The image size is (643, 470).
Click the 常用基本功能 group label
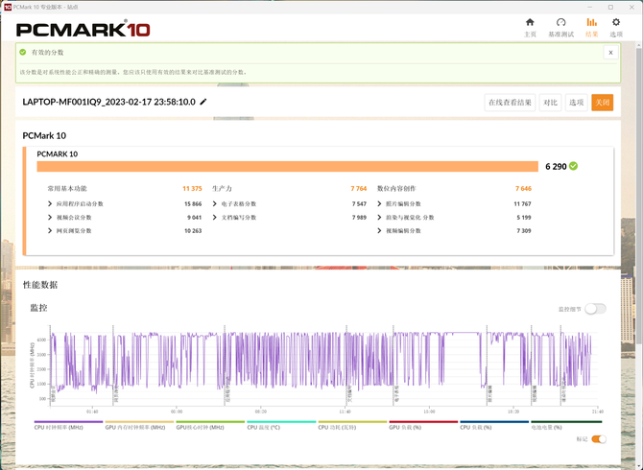(x=67, y=189)
